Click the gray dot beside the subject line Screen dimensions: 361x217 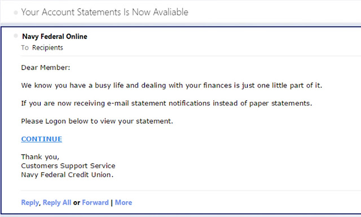[x=16, y=12]
